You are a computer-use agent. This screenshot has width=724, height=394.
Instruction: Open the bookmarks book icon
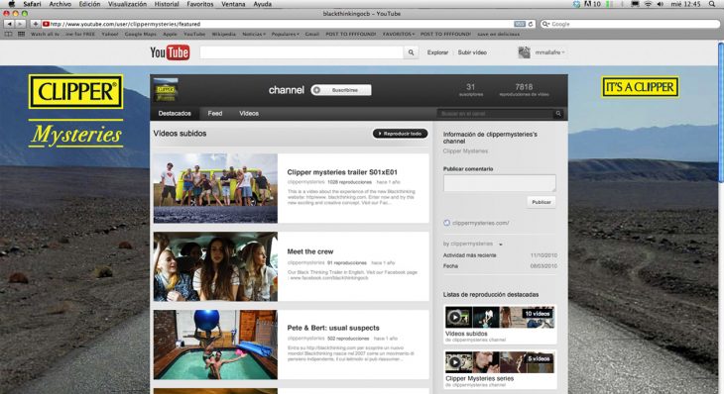(8, 34)
